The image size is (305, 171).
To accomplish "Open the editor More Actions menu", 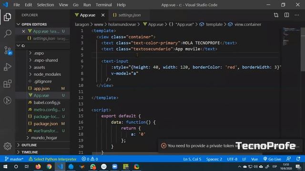I will coord(296,15).
